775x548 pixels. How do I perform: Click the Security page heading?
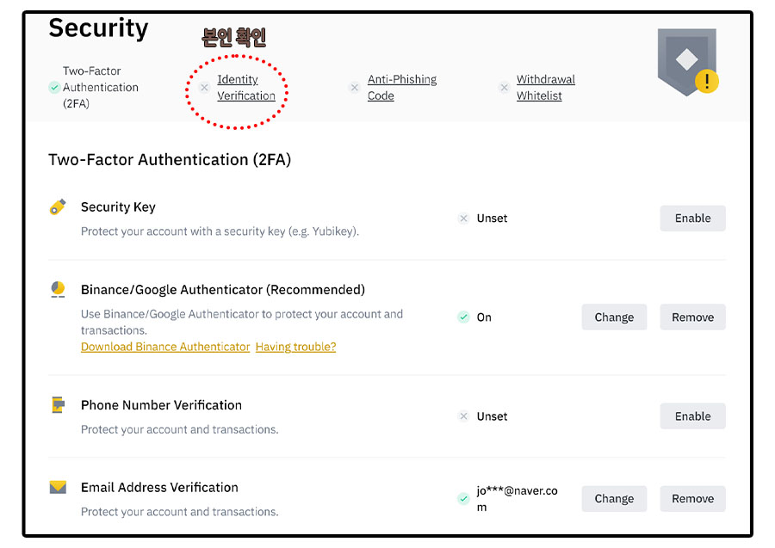pos(98,28)
